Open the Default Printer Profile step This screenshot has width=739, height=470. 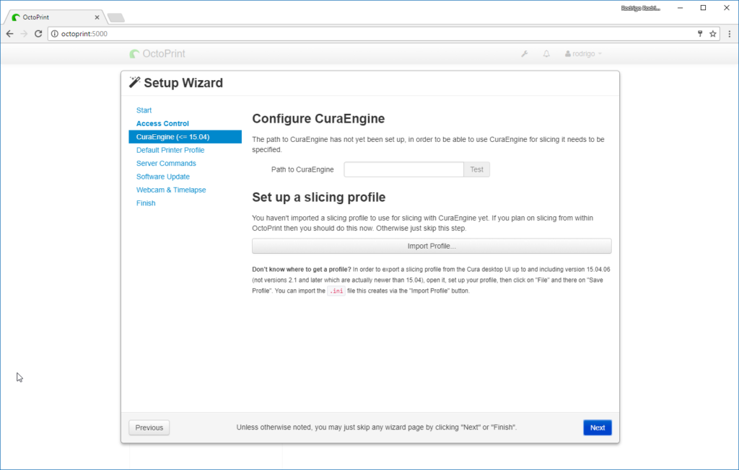(x=170, y=150)
